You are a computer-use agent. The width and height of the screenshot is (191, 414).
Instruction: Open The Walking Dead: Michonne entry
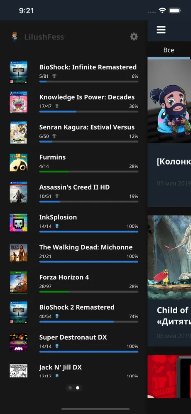click(x=74, y=251)
